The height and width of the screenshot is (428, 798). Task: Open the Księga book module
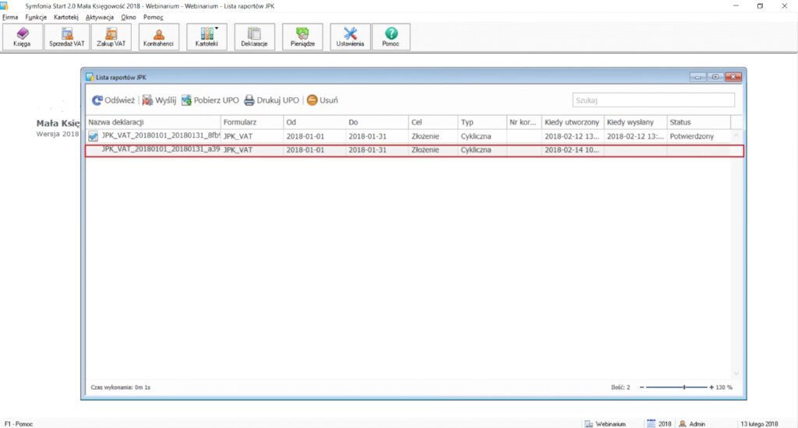point(22,37)
